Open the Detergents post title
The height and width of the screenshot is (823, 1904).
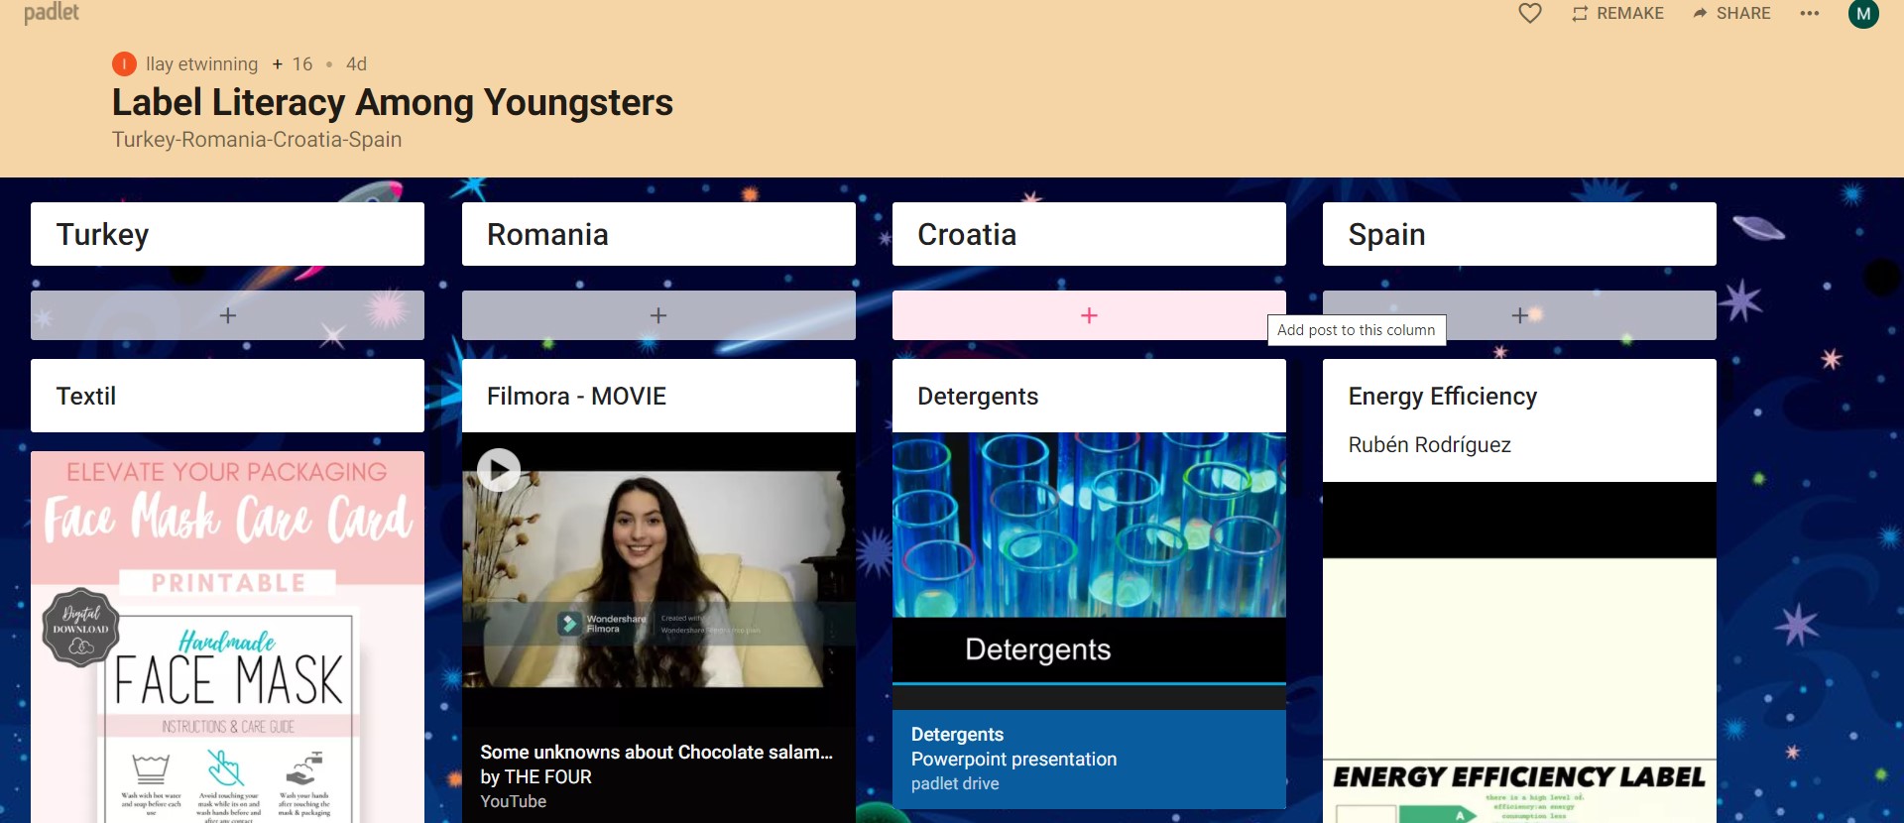tap(978, 396)
